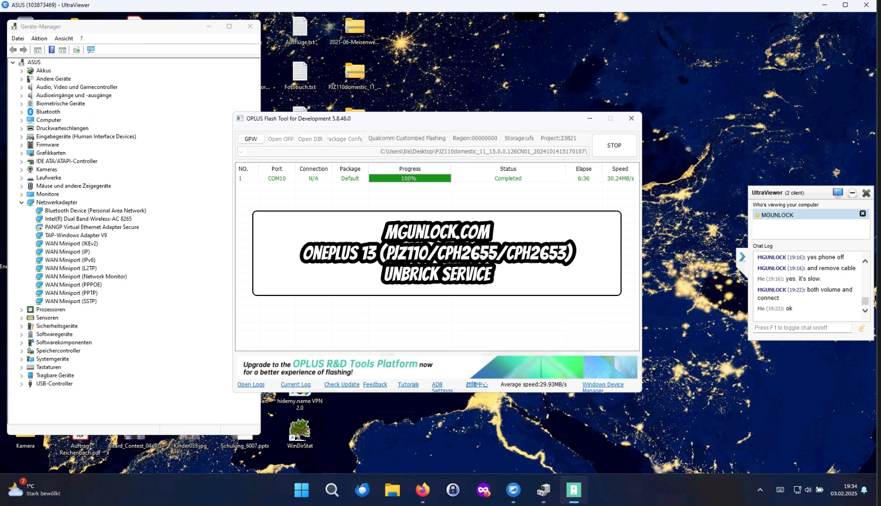Click the blue help icon in Geräte-Manager toolbar

tap(51, 50)
